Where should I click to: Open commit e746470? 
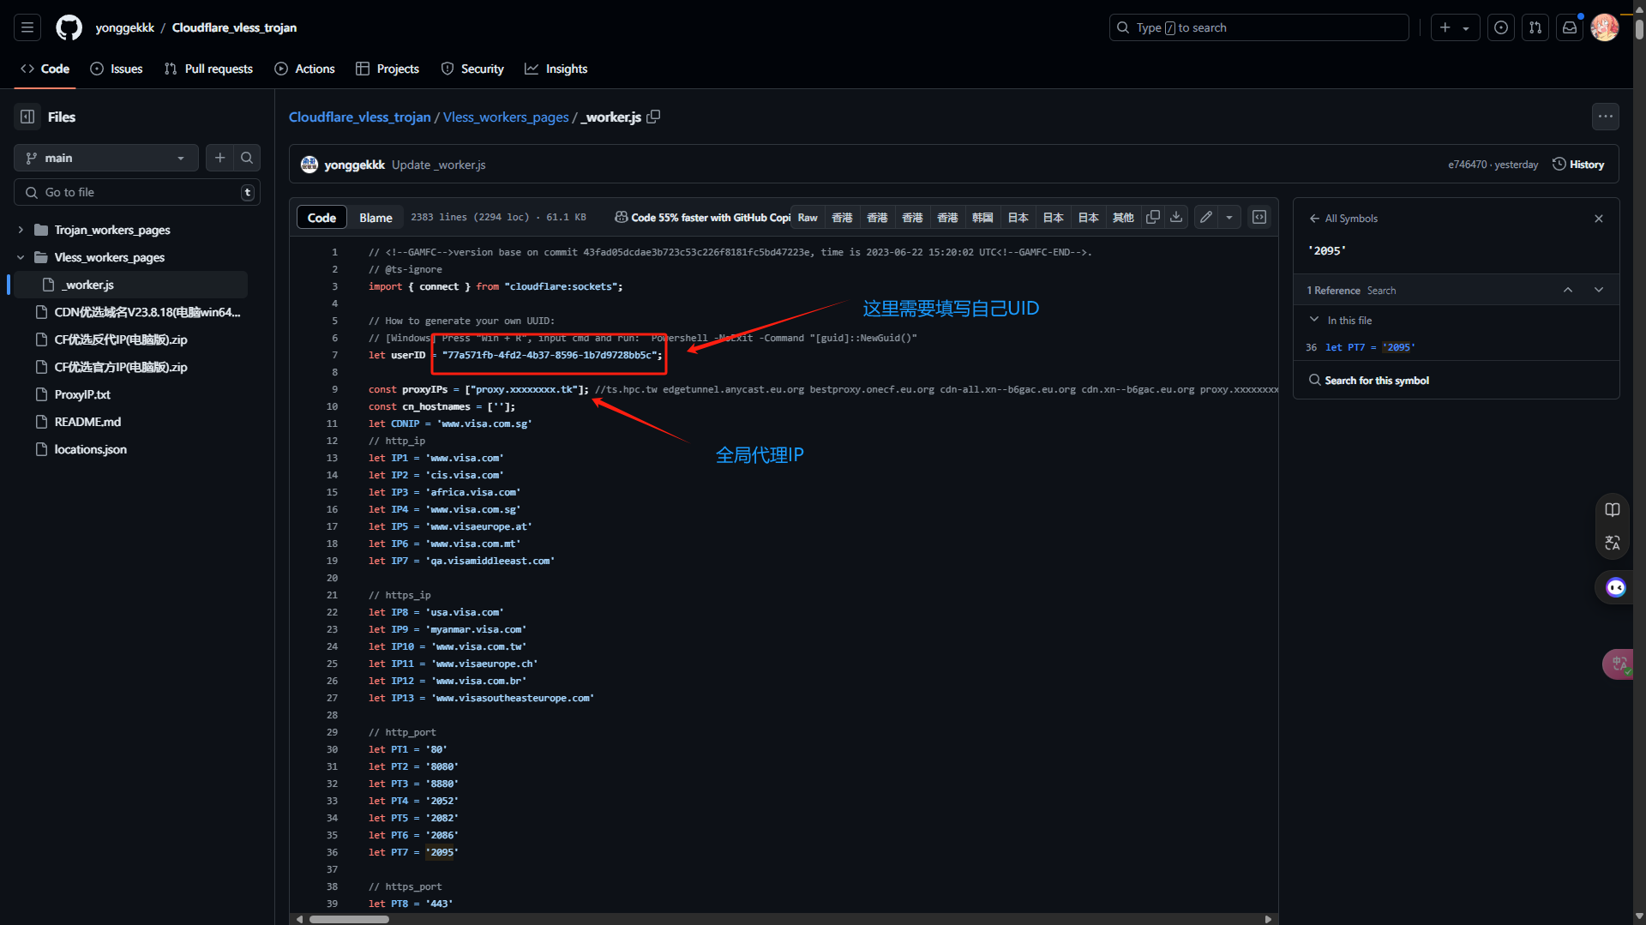coord(1467,165)
